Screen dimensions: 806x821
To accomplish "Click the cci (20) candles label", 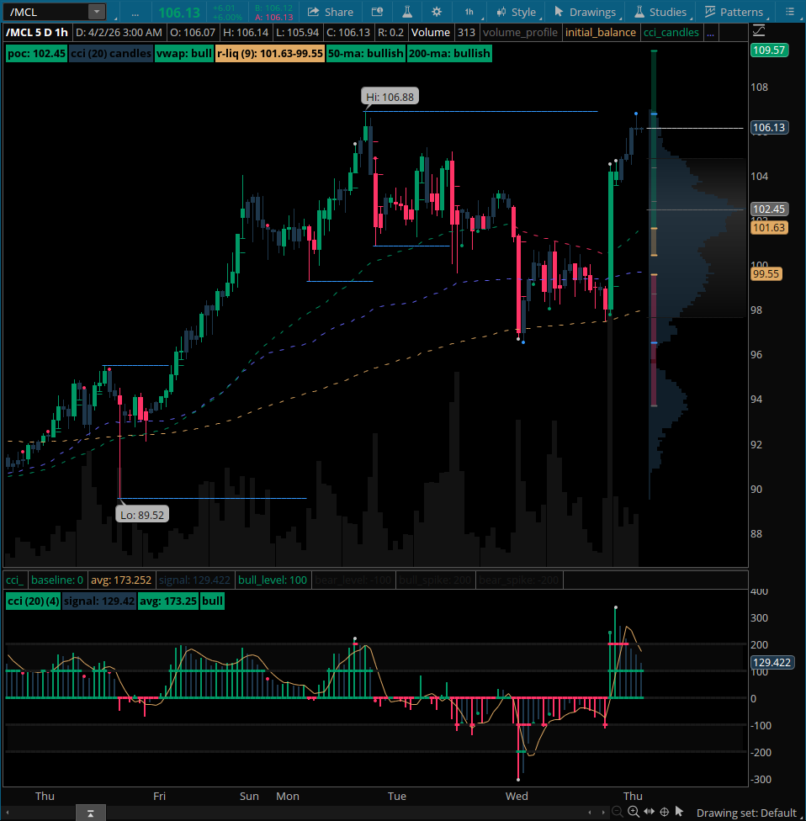I will 110,53.
